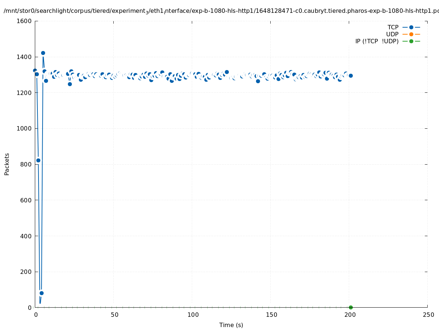Click the blue TCP legend marker
Screen dimensions: 439x330
pos(411,27)
